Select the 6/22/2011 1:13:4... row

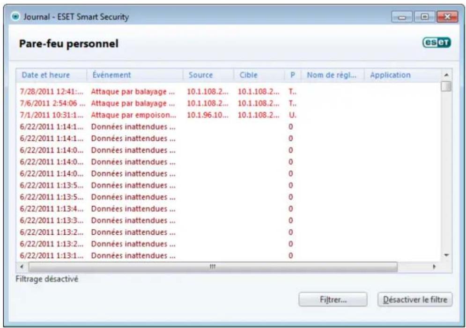click(228, 209)
